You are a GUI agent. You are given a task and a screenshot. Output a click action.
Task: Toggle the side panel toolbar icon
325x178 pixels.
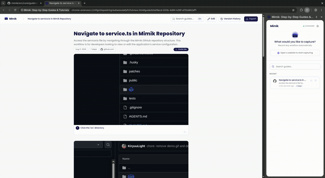pos(307,10)
